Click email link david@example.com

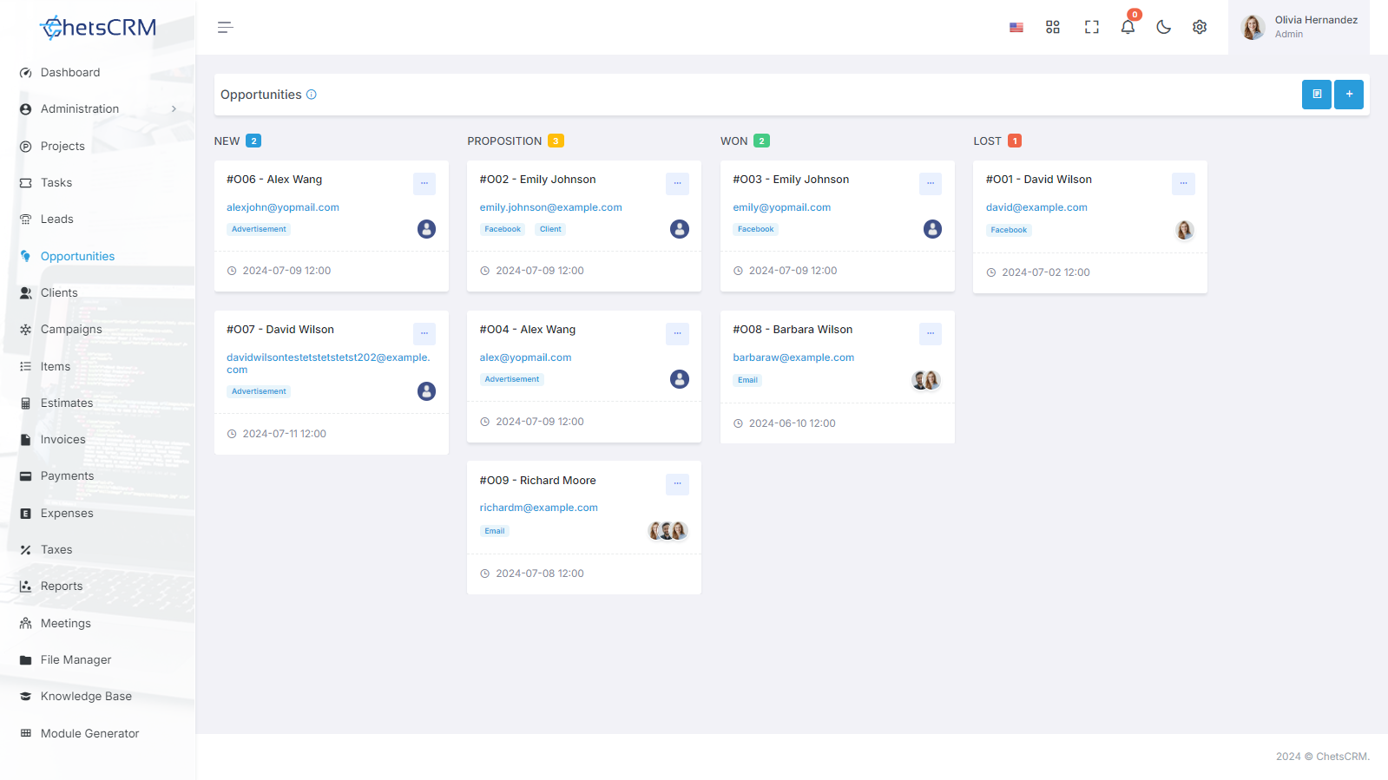point(1036,207)
